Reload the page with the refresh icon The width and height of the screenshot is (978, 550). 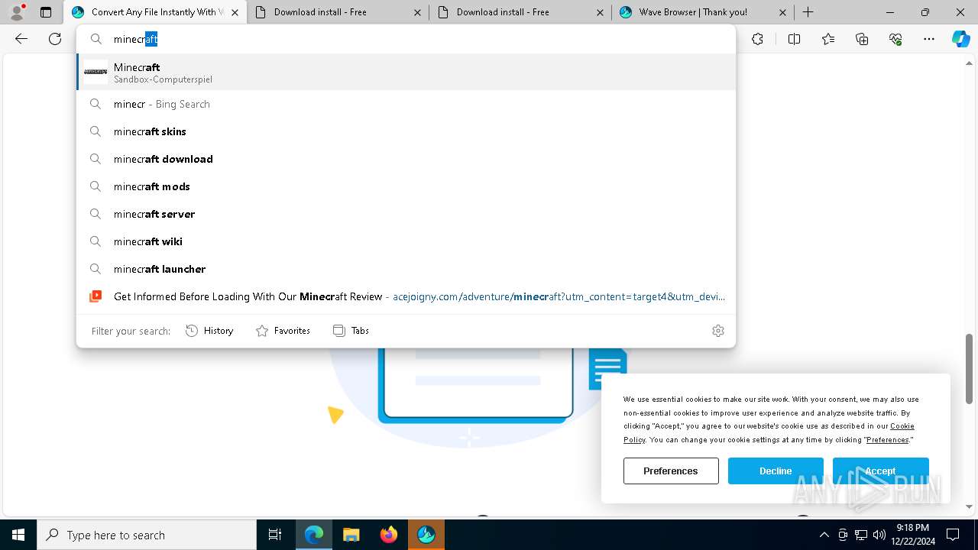coord(55,39)
